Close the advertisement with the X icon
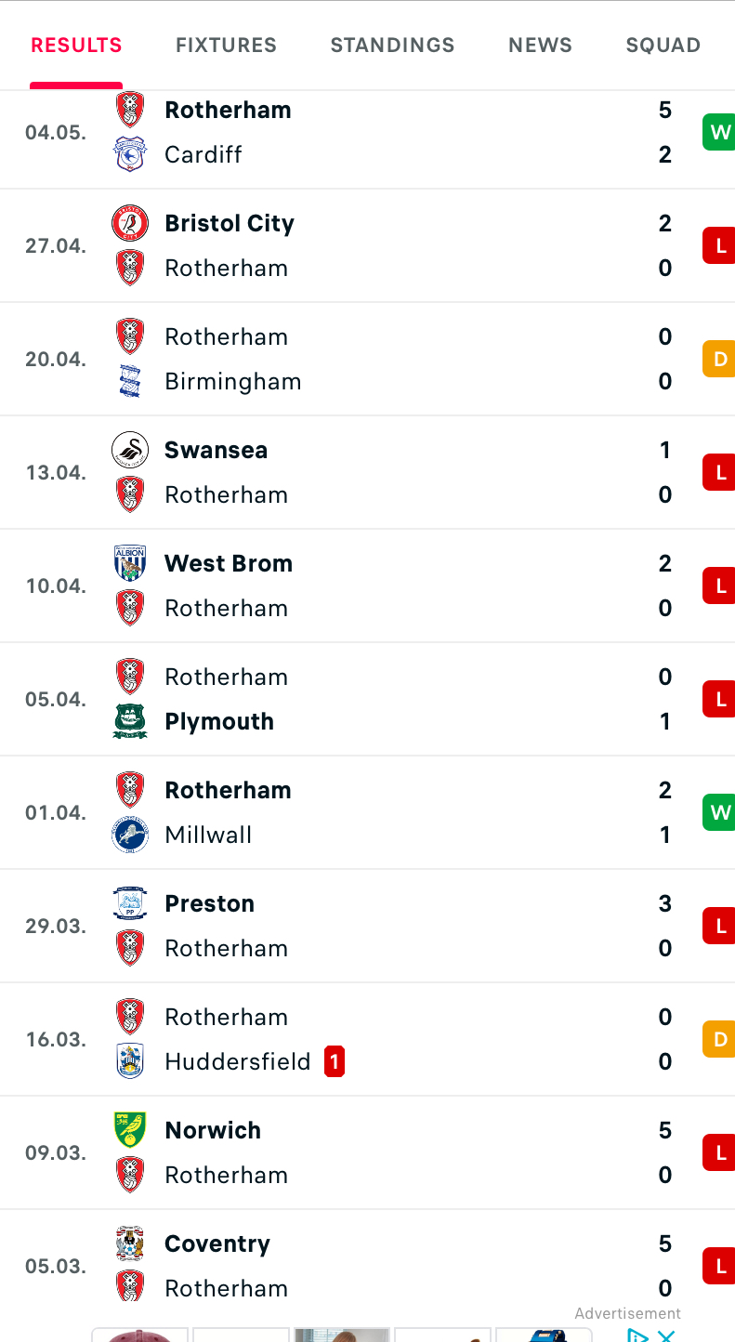 click(665, 1335)
